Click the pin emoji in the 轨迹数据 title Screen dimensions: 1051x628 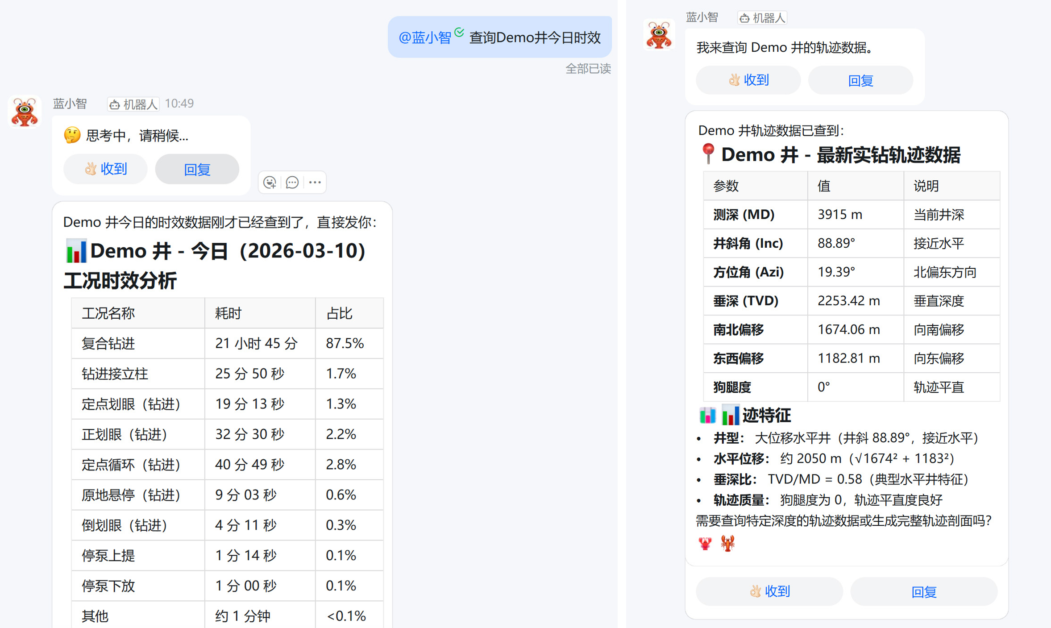(x=709, y=154)
